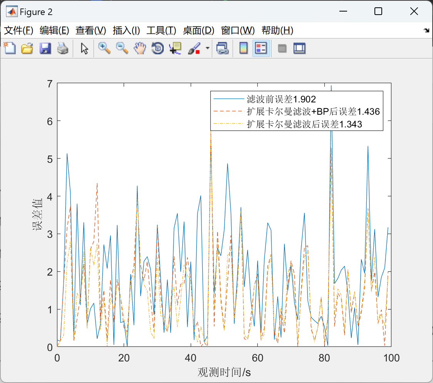Viewport: 433px width, 383px height.
Task: Select the Brush data tool
Action: (x=194, y=48)
